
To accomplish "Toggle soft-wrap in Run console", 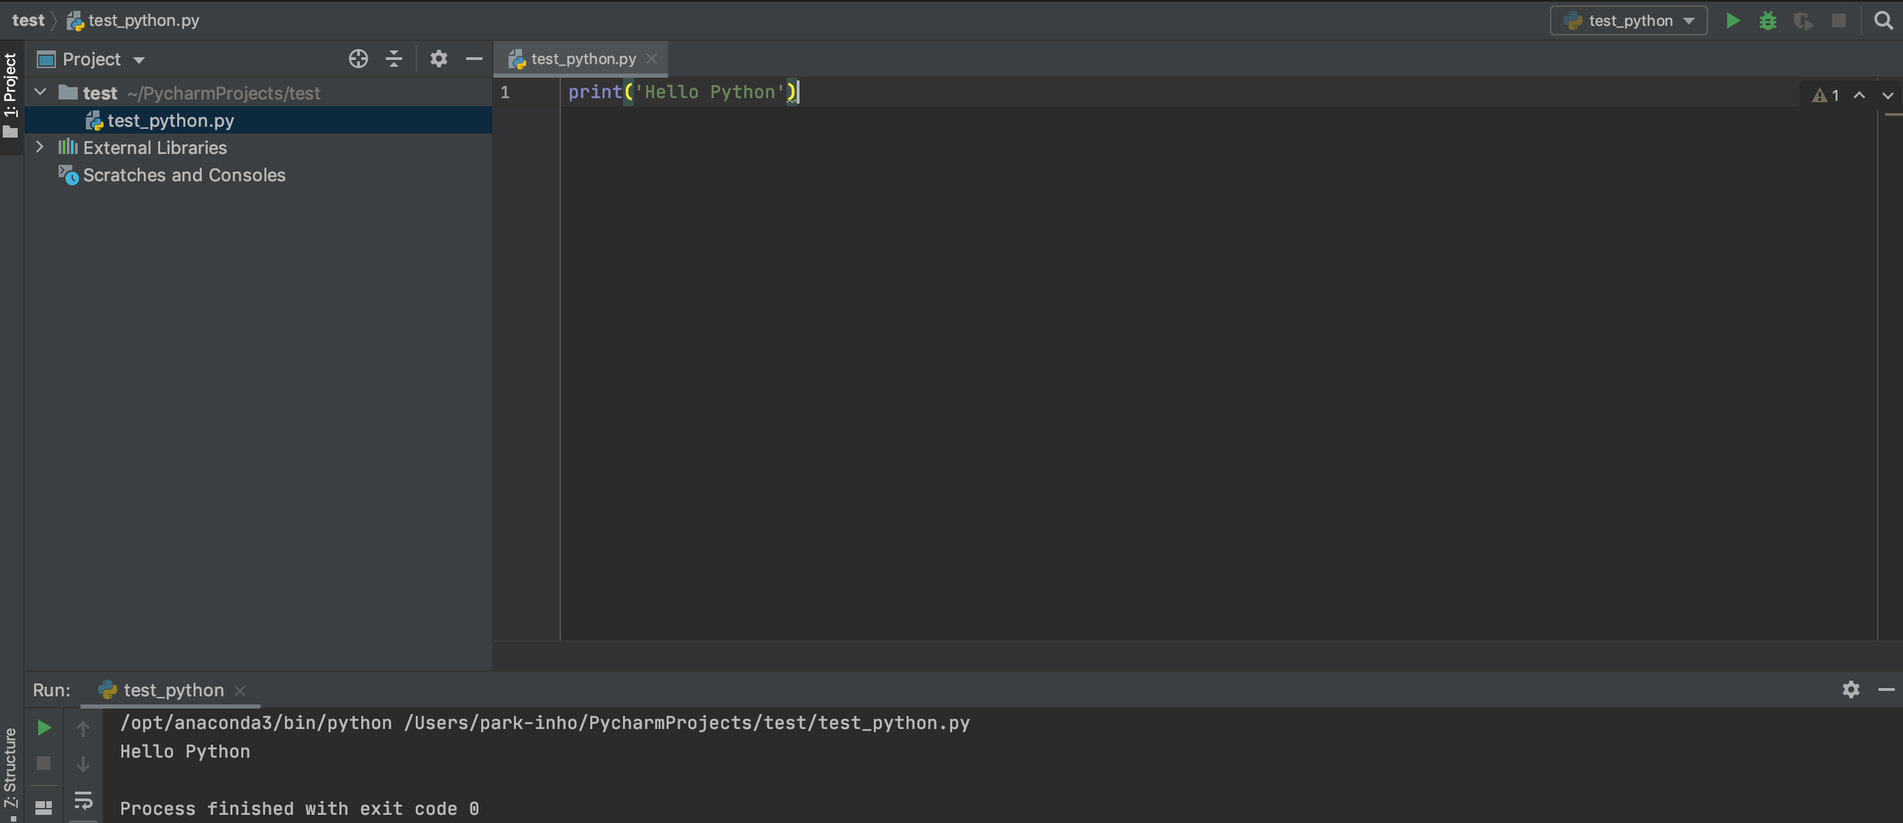I will tap(82, 799).
